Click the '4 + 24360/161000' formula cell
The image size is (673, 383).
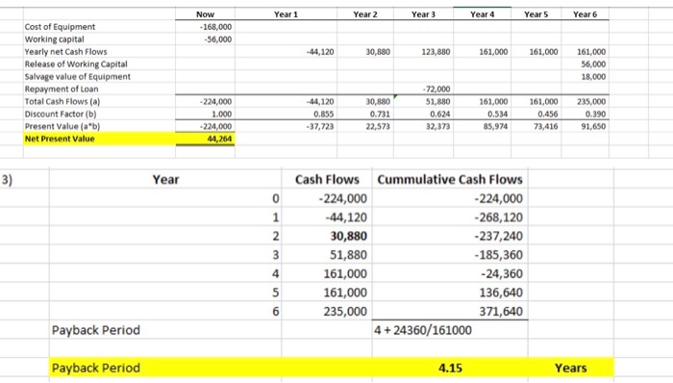[423, 330]
